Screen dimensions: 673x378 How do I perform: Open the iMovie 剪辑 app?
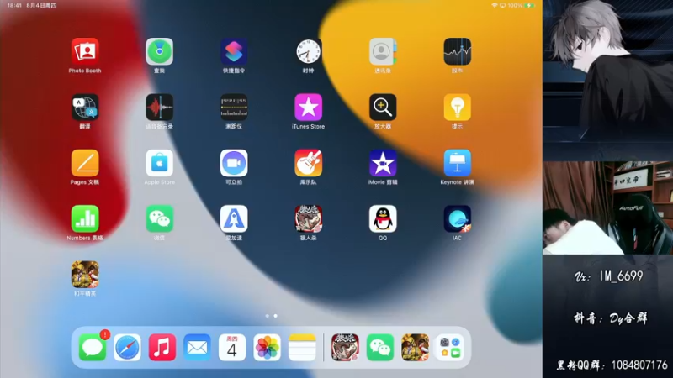coord(383,163)
